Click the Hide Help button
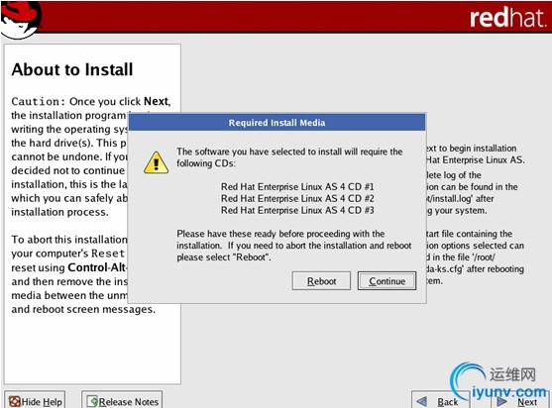This screenshot has width=552, height=408. click(35, 401)
